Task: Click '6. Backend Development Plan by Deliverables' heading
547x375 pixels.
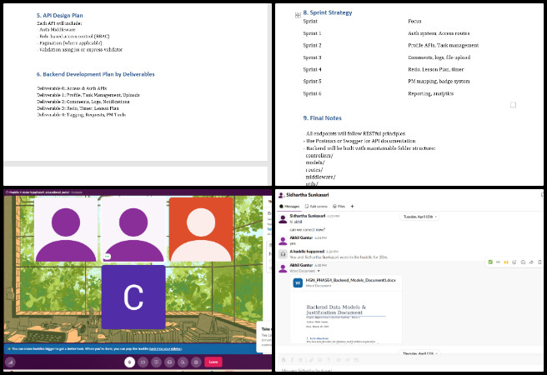Action: pos(96,74)
